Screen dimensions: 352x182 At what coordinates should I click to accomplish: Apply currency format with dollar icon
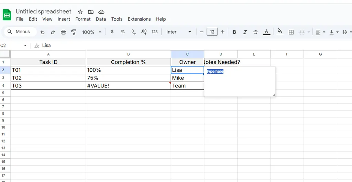tap(112, 32)
